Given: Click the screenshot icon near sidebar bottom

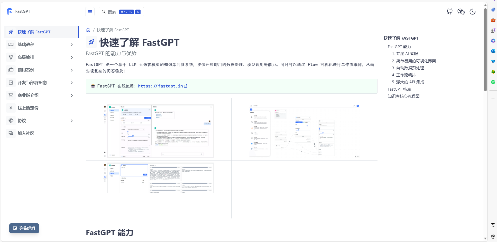Looking at the screenshot, I should pos(493,225).
